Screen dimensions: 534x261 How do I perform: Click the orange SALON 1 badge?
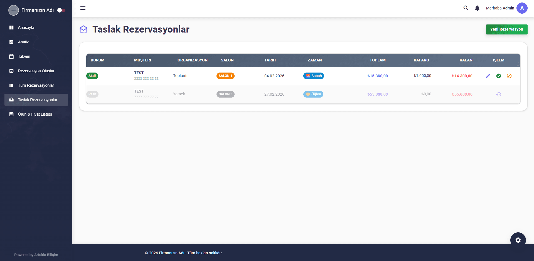pyautogui.click(x=225, y=76)
